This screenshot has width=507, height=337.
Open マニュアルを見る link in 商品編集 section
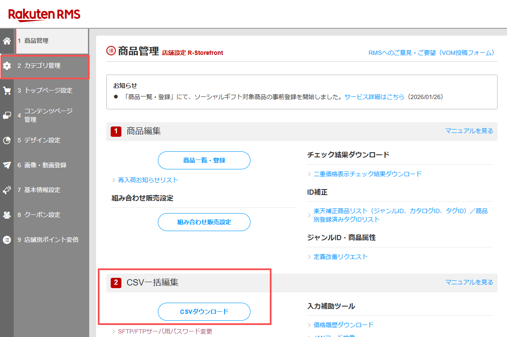pos(469,131)
